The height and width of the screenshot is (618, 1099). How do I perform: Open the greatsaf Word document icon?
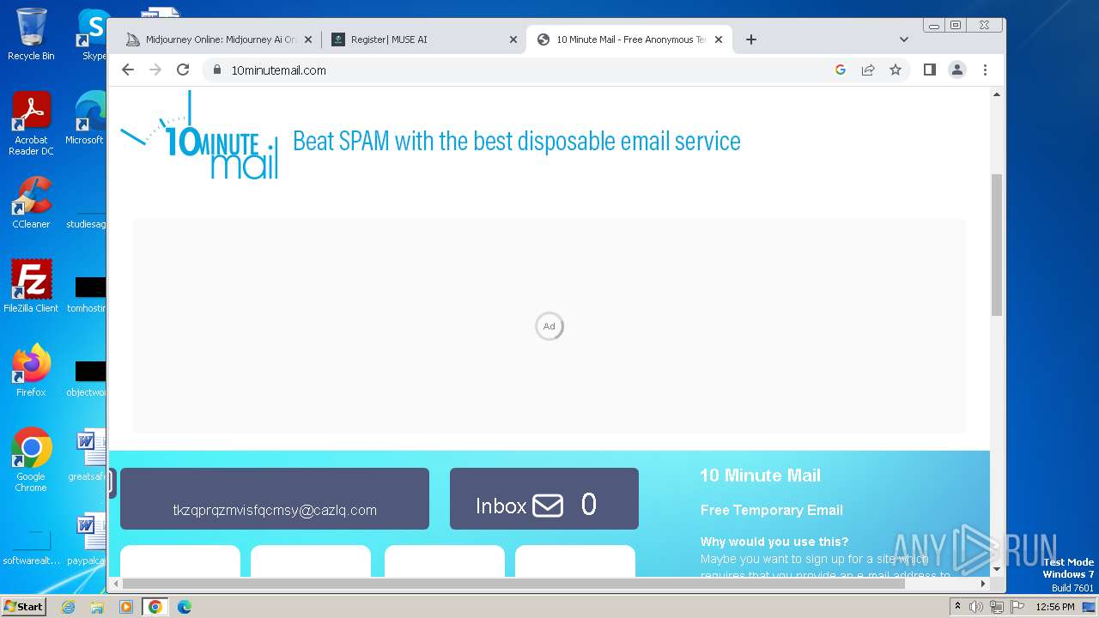click(88, 455)
